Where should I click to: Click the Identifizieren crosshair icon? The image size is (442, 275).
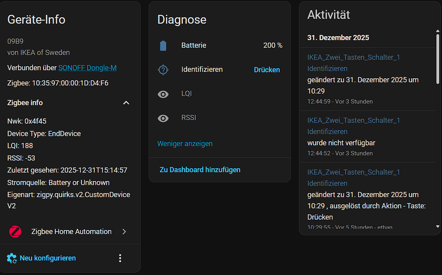coord(163,70)
